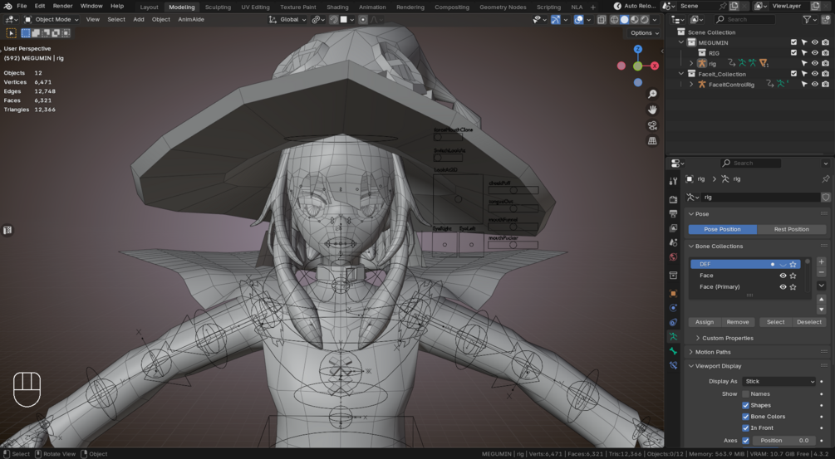Open the Options dropdown in viewport

(645, 33)
